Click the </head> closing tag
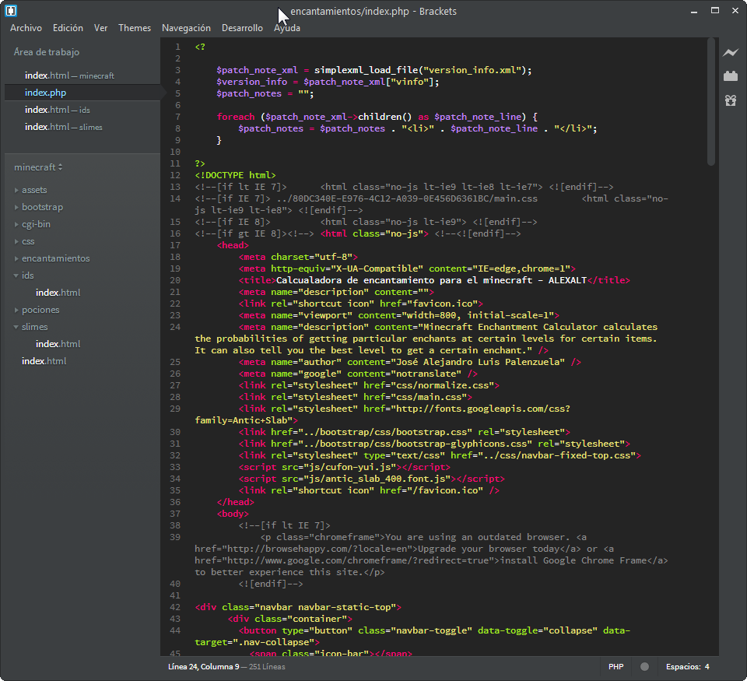The width and height of the screenshot is (747, 681). click(x=235, y=502)
